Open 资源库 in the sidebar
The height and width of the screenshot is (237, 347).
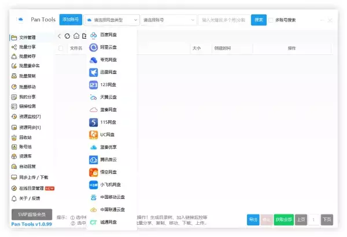(21, 156)
